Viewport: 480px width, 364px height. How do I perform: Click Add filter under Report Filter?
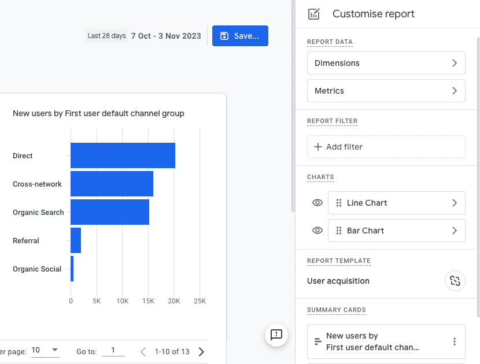(386, 147)
